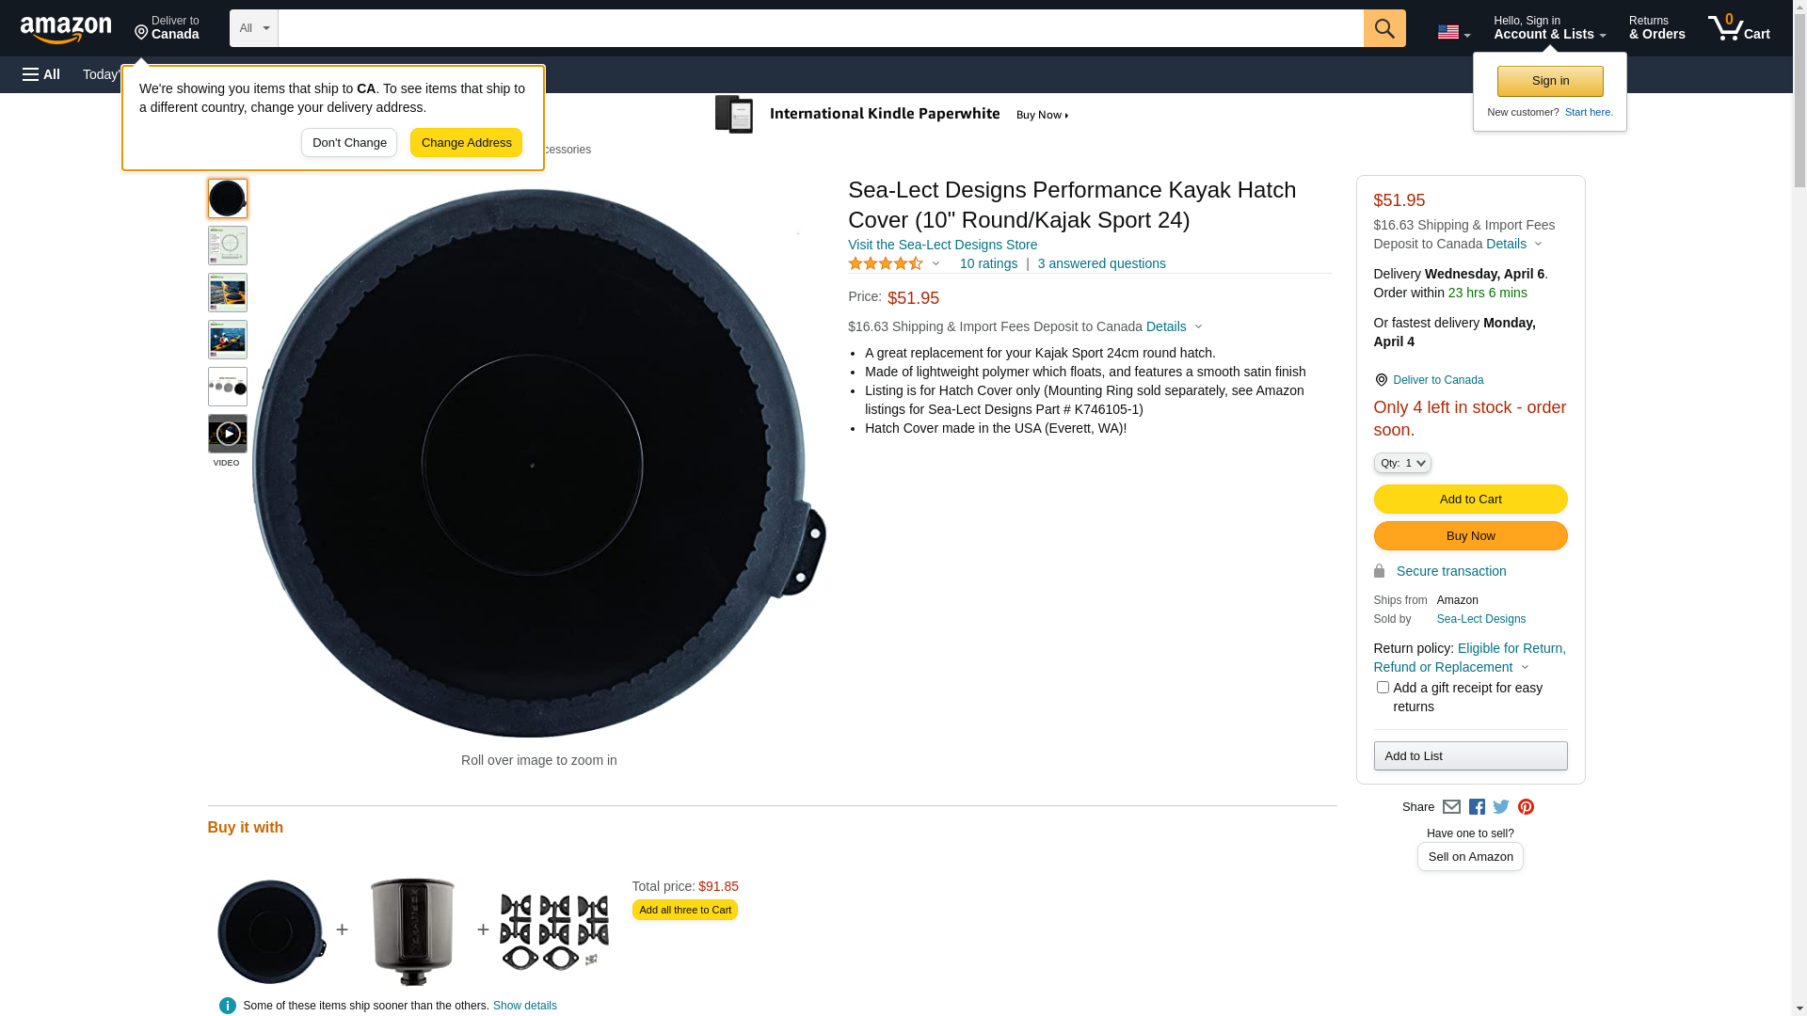Share the product on Pinterest
Image resolution: width=1807 pixels, height=1016 pixels.
click(1526, 807)
